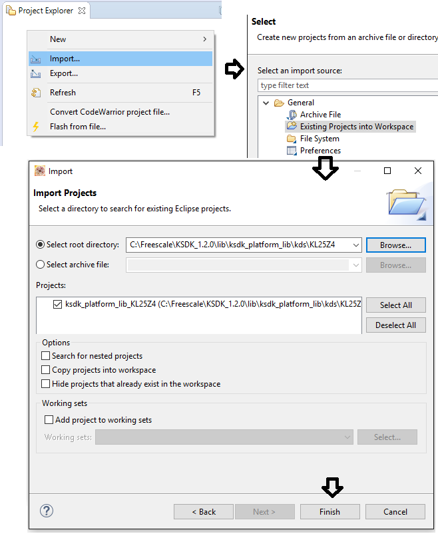
Task: Collapse the General tree node
Action: pos(266,103)
